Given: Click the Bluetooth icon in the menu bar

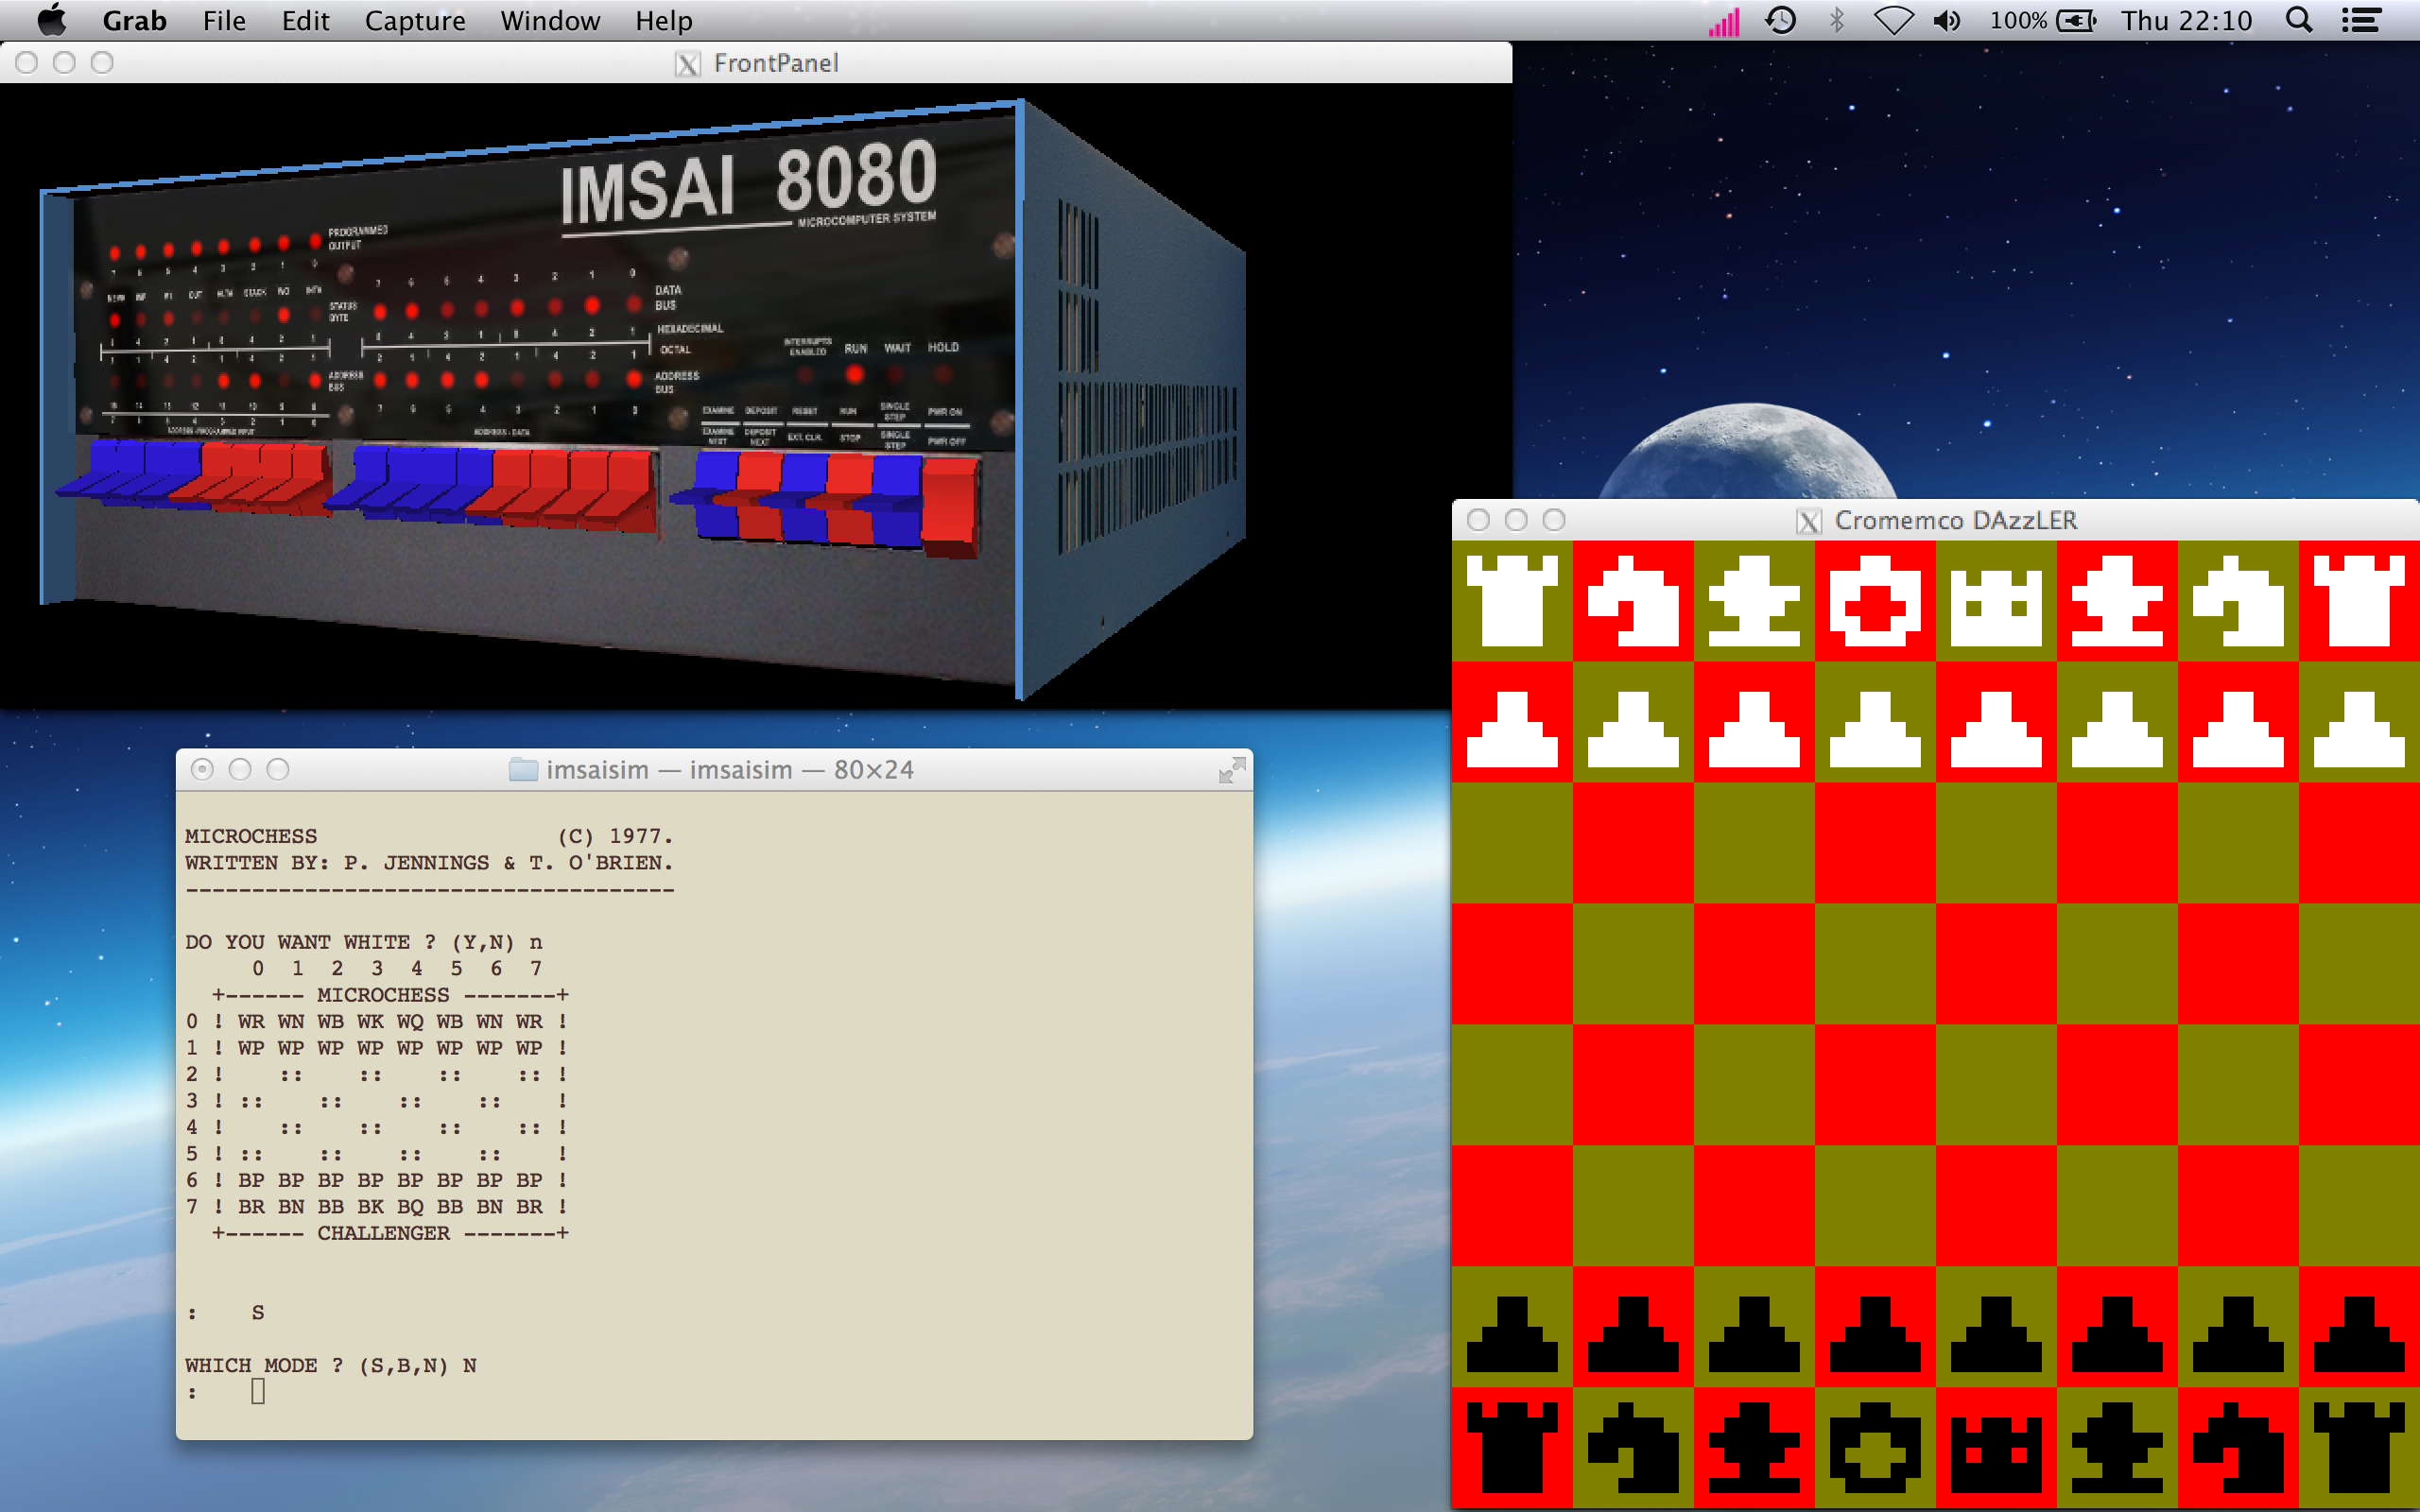Looking at the screenshot, I should coord(1838,20).
